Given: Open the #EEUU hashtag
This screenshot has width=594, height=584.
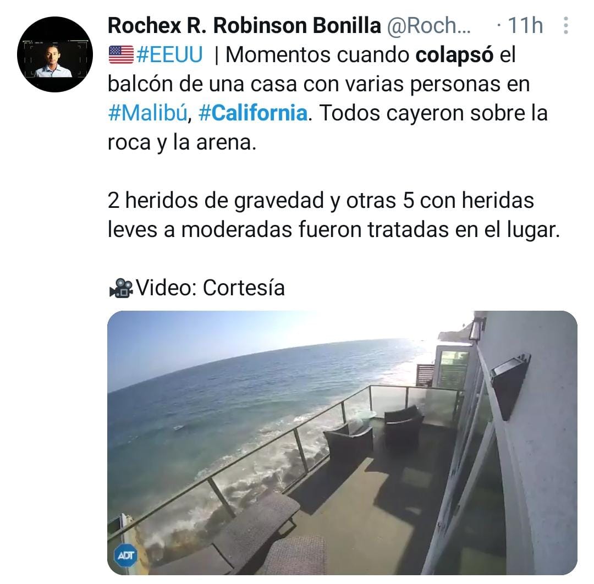Looking at the screenshot, I should (169, 54).
